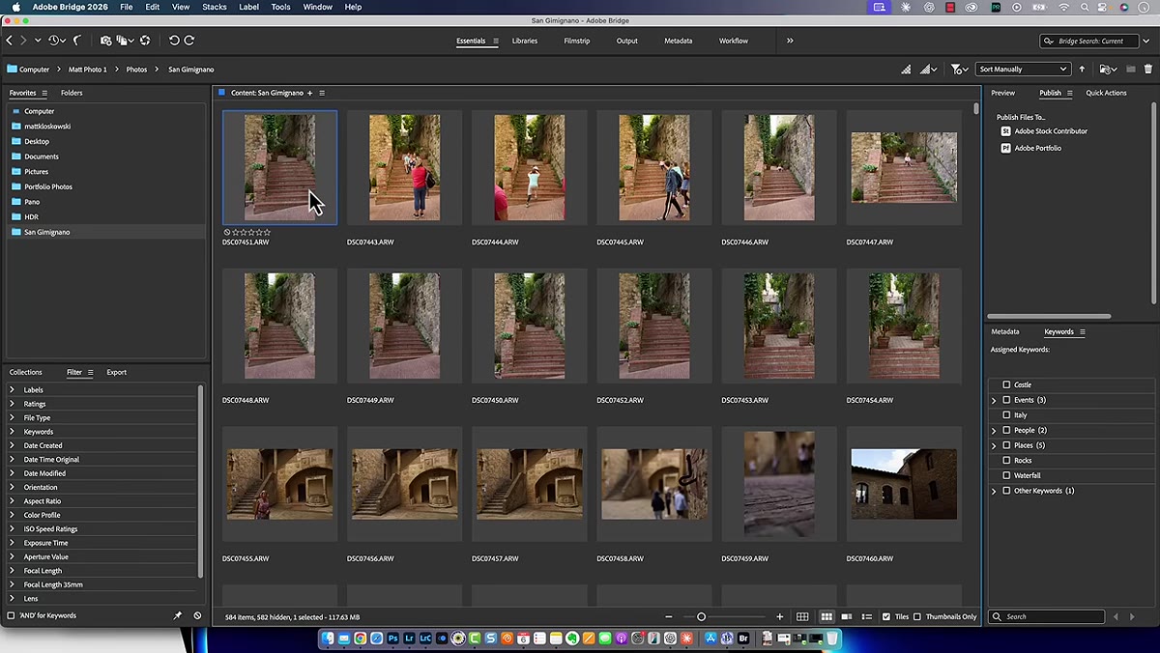Rotate 90° clockwise icon

pyautogui.click(x=189, y=41)
